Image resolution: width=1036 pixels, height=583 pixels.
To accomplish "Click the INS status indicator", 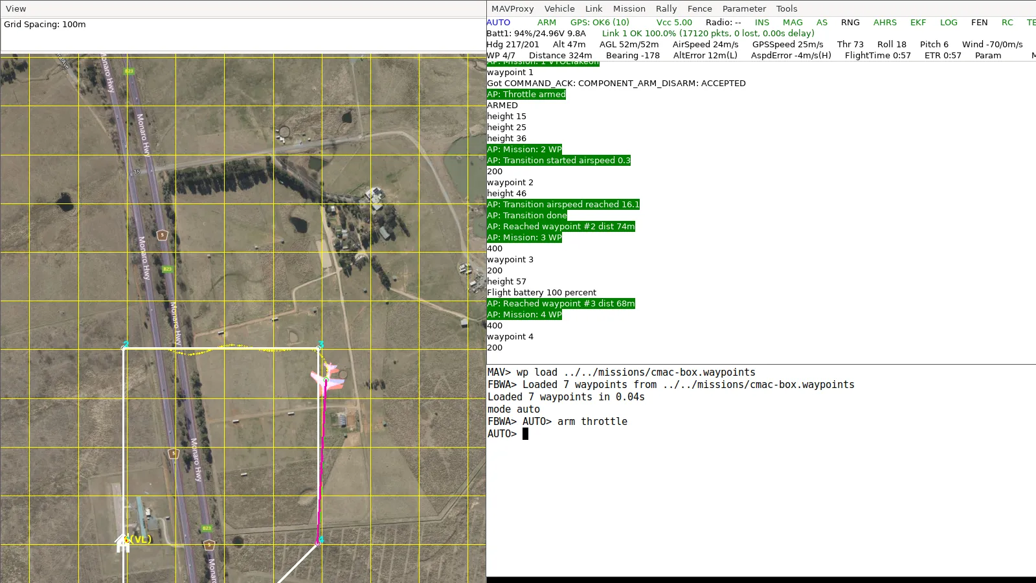I will 762,22.
